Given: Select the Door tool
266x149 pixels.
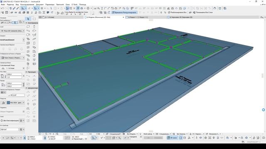Looking at the screenshot, I should pos(34,43).
